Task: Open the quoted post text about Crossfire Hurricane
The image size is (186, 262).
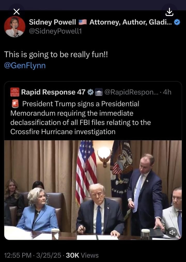Action: pyautogui.click(x=80, y=118)
